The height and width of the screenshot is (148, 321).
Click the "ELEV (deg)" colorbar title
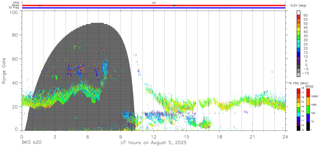click(x=298, y=5)
